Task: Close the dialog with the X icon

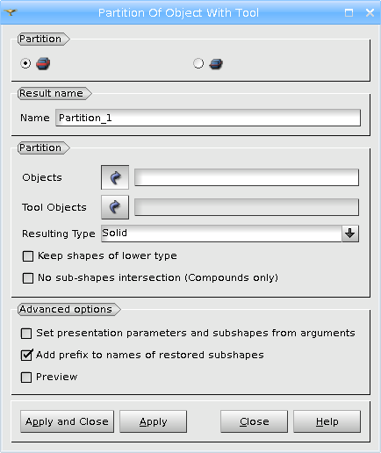Action: tap(370, 12)
